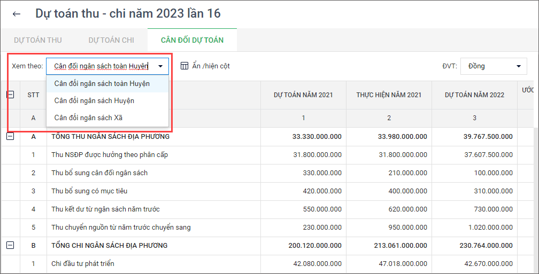The width and height of the screenshot is (539, 274).
Task: Collapse section B TỔNG CHI NGÂN SÁCH
Action: click(x=10, y=245)
